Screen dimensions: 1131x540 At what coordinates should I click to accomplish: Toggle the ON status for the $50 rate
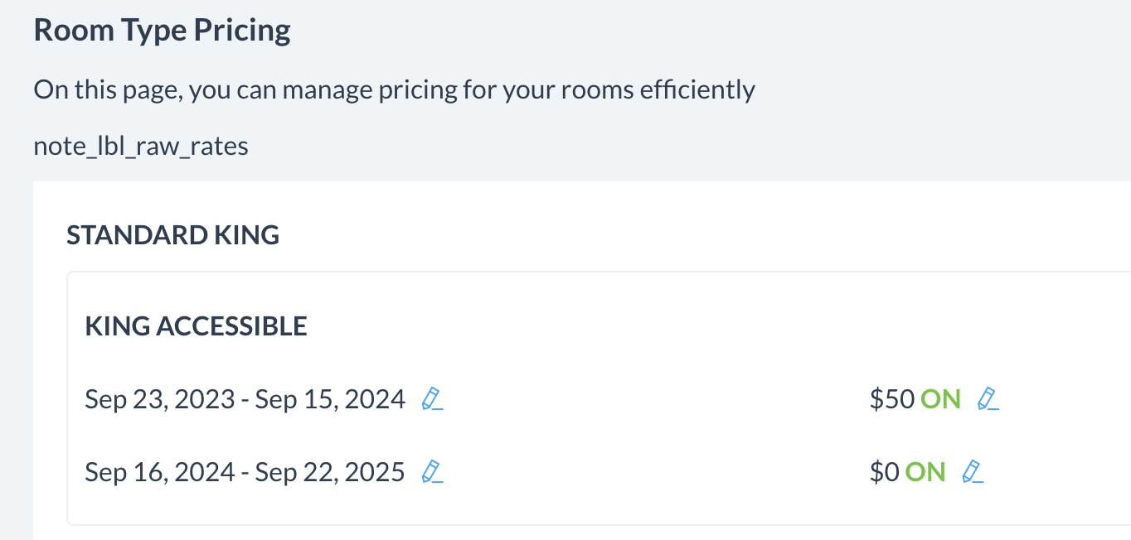(940, 399)
